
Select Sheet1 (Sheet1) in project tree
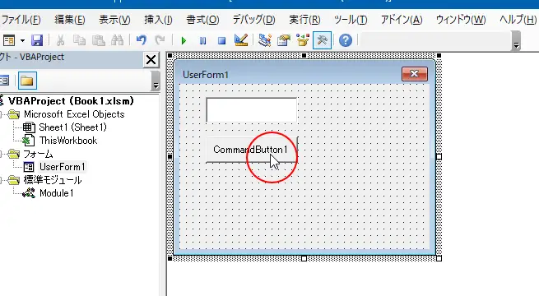[x=72, y=127]
